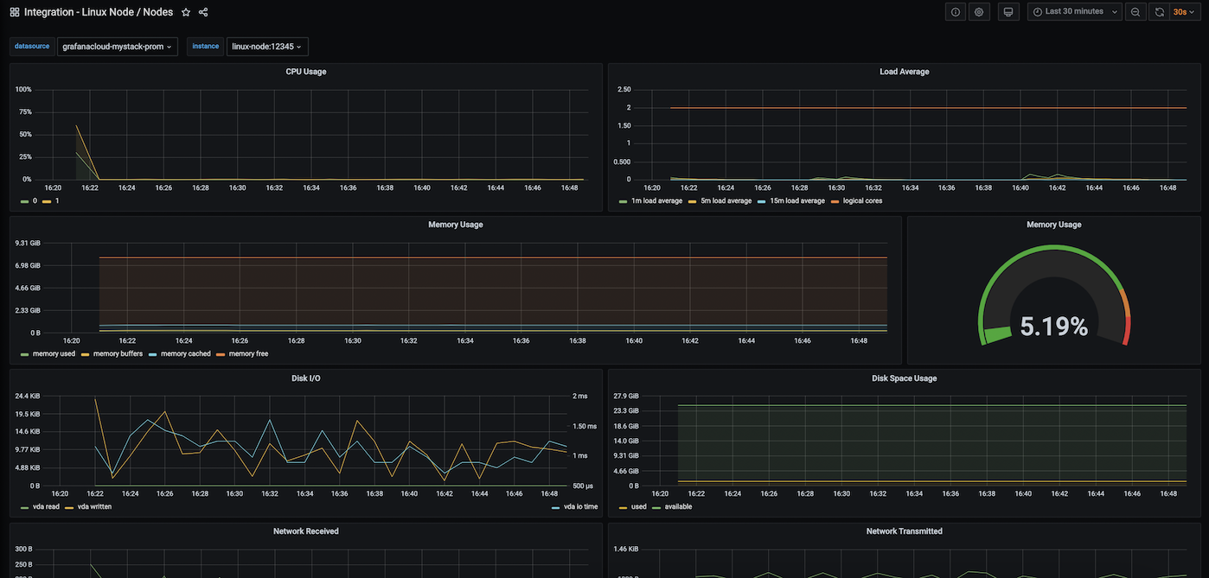Screen dimensions: 1209x578
Task: Open dashboard settings gear
Action: click(979, 12)
